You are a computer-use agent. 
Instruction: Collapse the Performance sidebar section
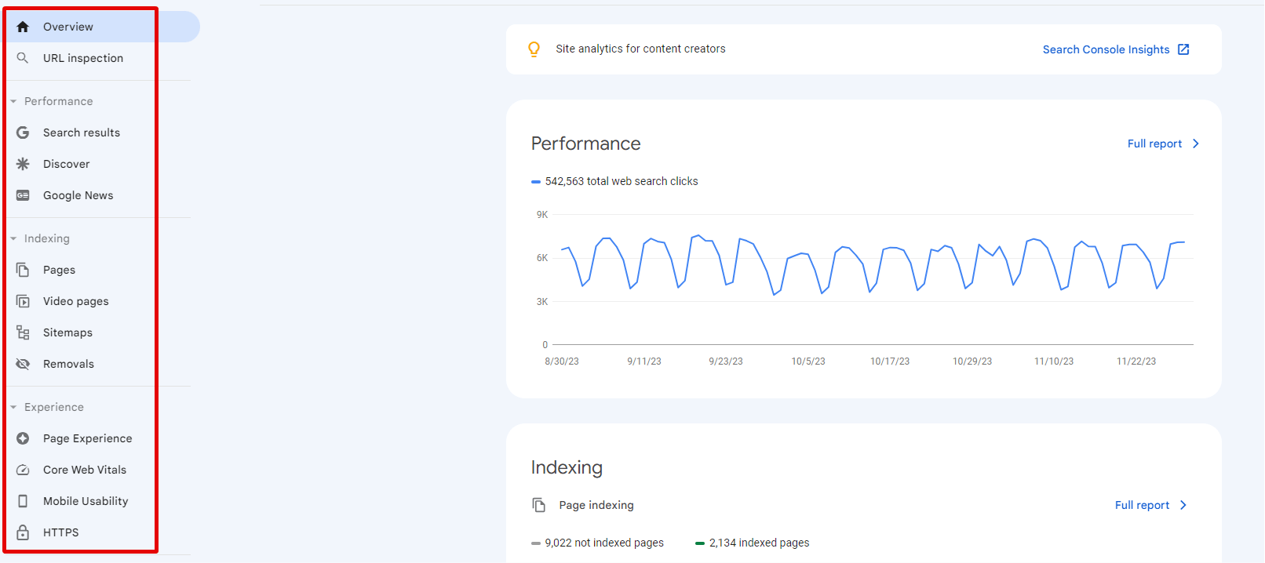coord(13,101)
